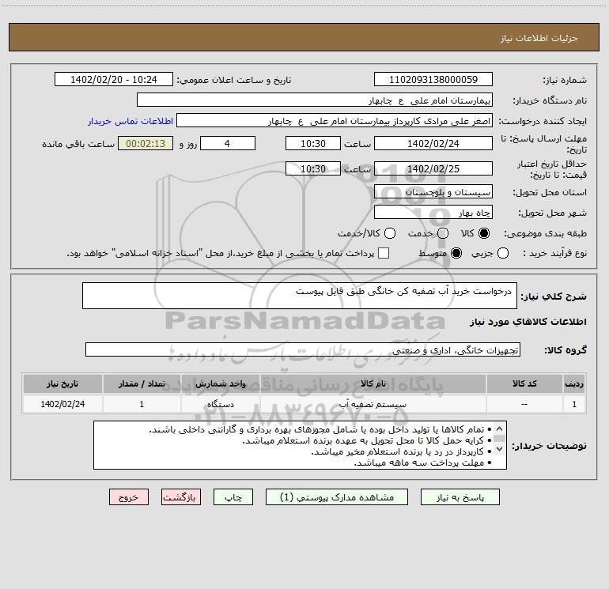Open the اطلاعات تماس خریدار link

[x=130, y=121]
